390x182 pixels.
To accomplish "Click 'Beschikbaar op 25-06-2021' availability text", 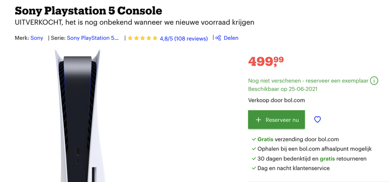I will point(283,89).
